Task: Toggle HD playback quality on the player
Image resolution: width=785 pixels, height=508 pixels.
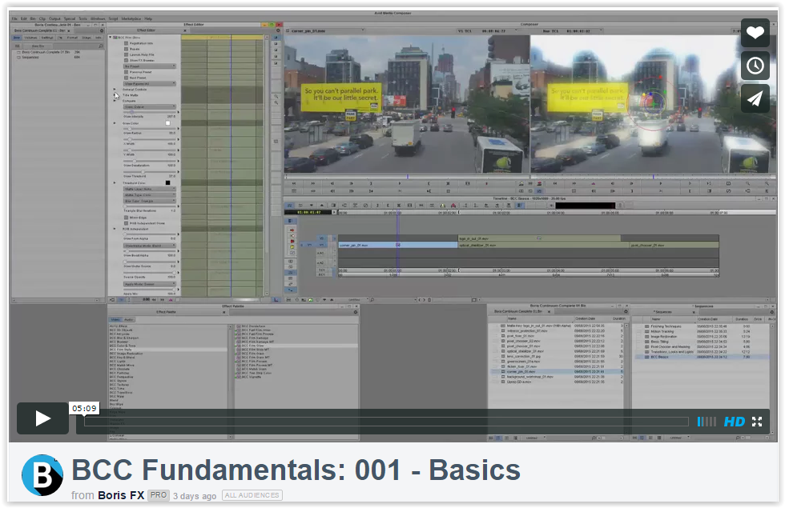Action: coord(733,422)
